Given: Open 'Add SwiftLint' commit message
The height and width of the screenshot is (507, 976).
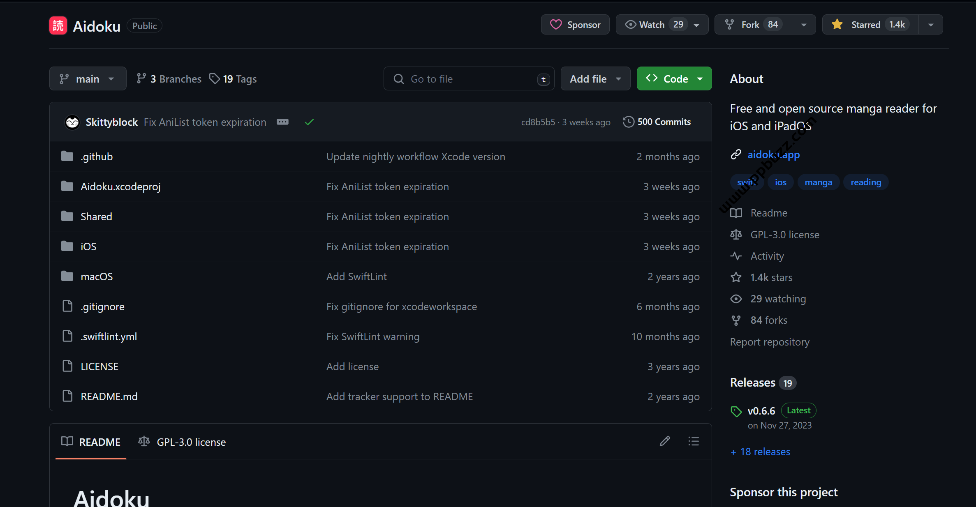Looking at the screenshot, I should click(356, 277).
